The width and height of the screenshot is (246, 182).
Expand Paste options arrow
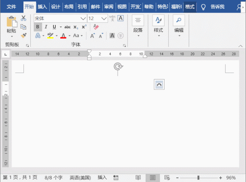[12, 36]
